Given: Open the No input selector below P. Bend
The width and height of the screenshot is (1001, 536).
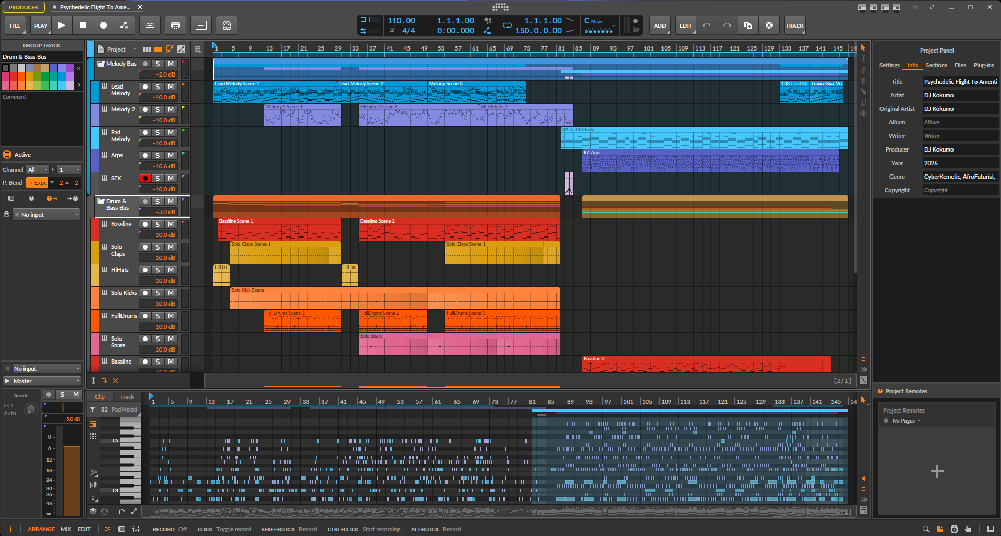Looking at the screenshot, I should 46,214.
